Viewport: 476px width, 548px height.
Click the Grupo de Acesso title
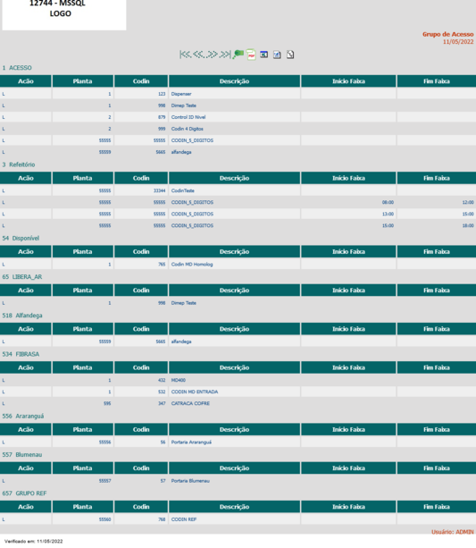click(x=448, y=34)
